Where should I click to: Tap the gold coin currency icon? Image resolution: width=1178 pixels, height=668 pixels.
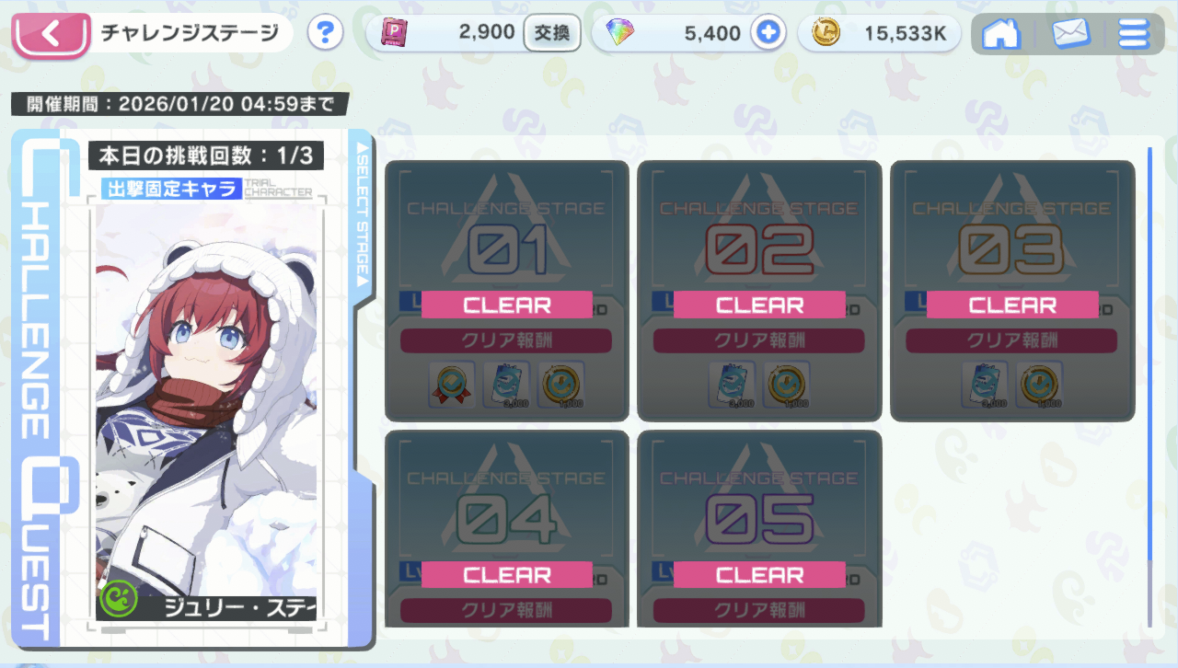[826, 34]
